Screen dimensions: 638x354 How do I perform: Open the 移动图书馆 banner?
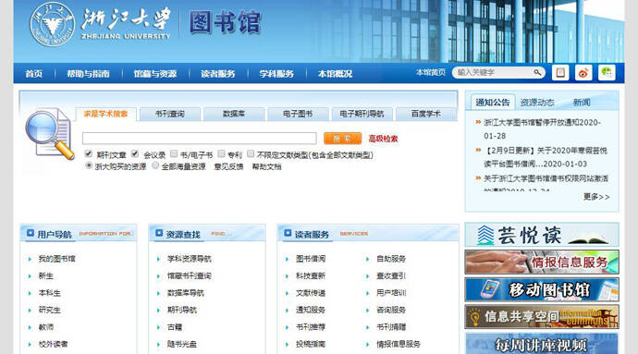[x=542, y=289]
